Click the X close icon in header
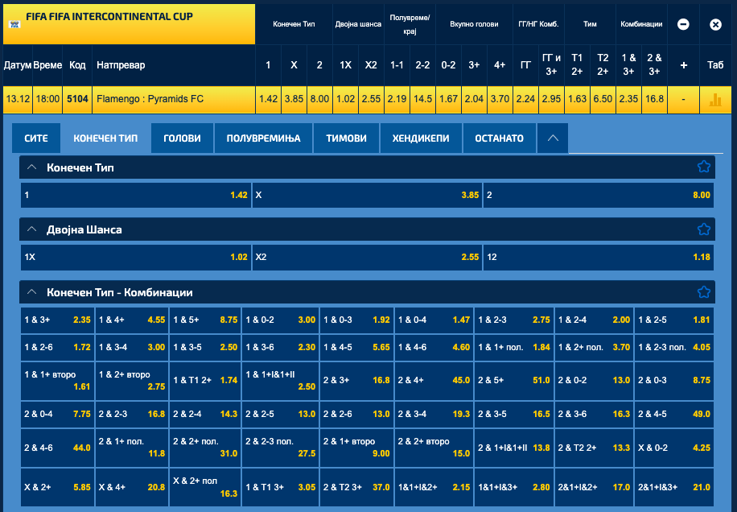This screenshot has width=737, height=512. click(x=715, y=24)
